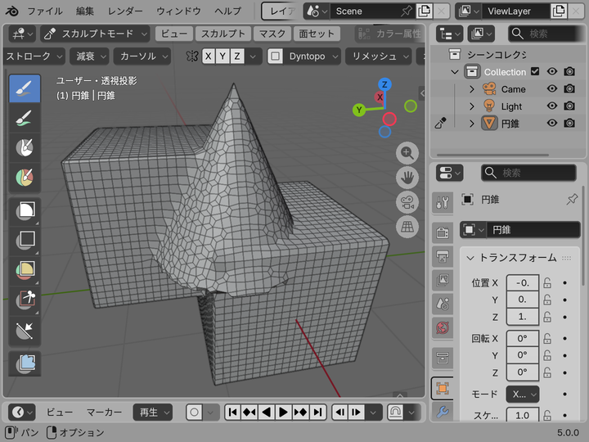The width and height of the screenshot is (589, 442).
Task: Open カーソル dropdown
Action: tap(142, 56)
